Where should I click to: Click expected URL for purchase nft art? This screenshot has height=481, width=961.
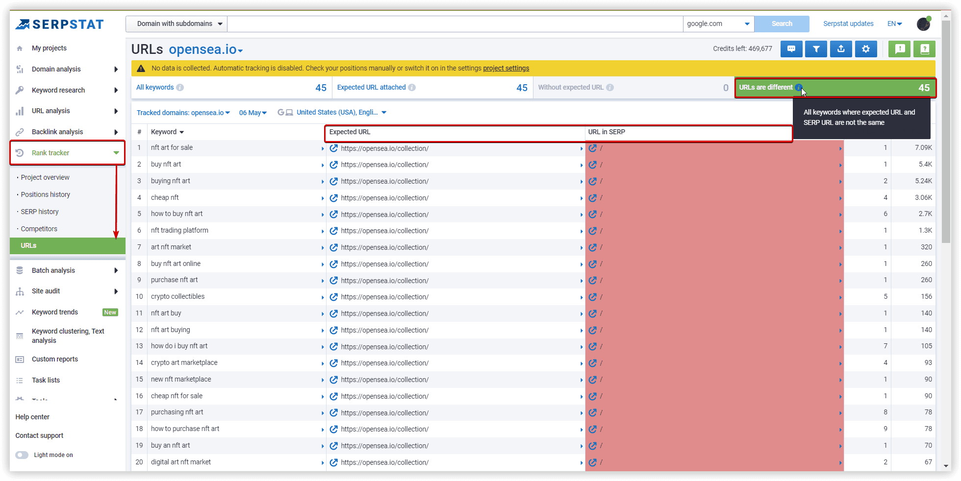point(384,281)
